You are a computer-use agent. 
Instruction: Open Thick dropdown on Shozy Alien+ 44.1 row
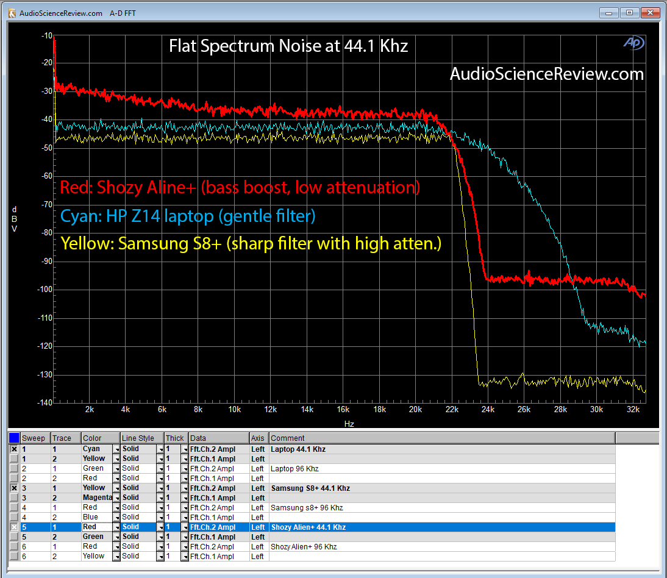coord(185,527)
